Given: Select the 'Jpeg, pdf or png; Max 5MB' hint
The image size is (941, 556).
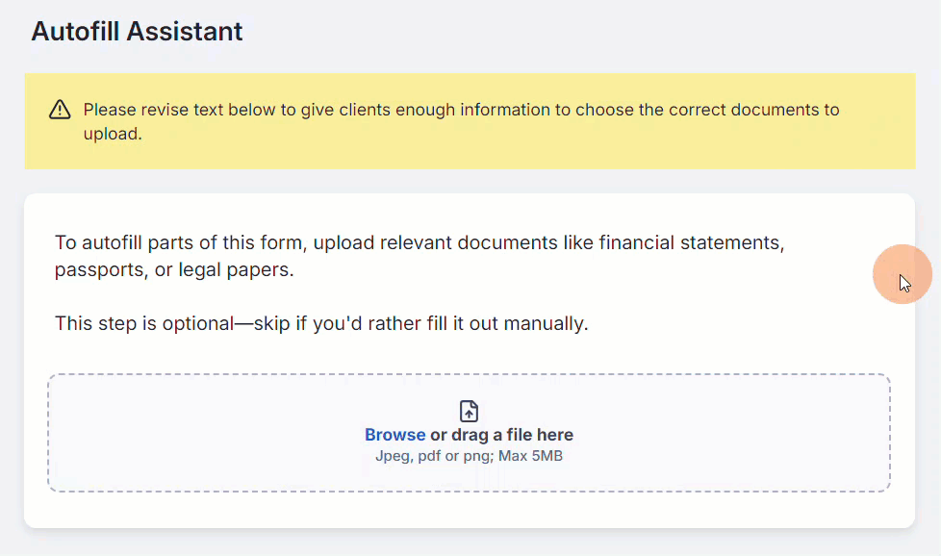Looking at the screenshot, I should coord(469,456).
